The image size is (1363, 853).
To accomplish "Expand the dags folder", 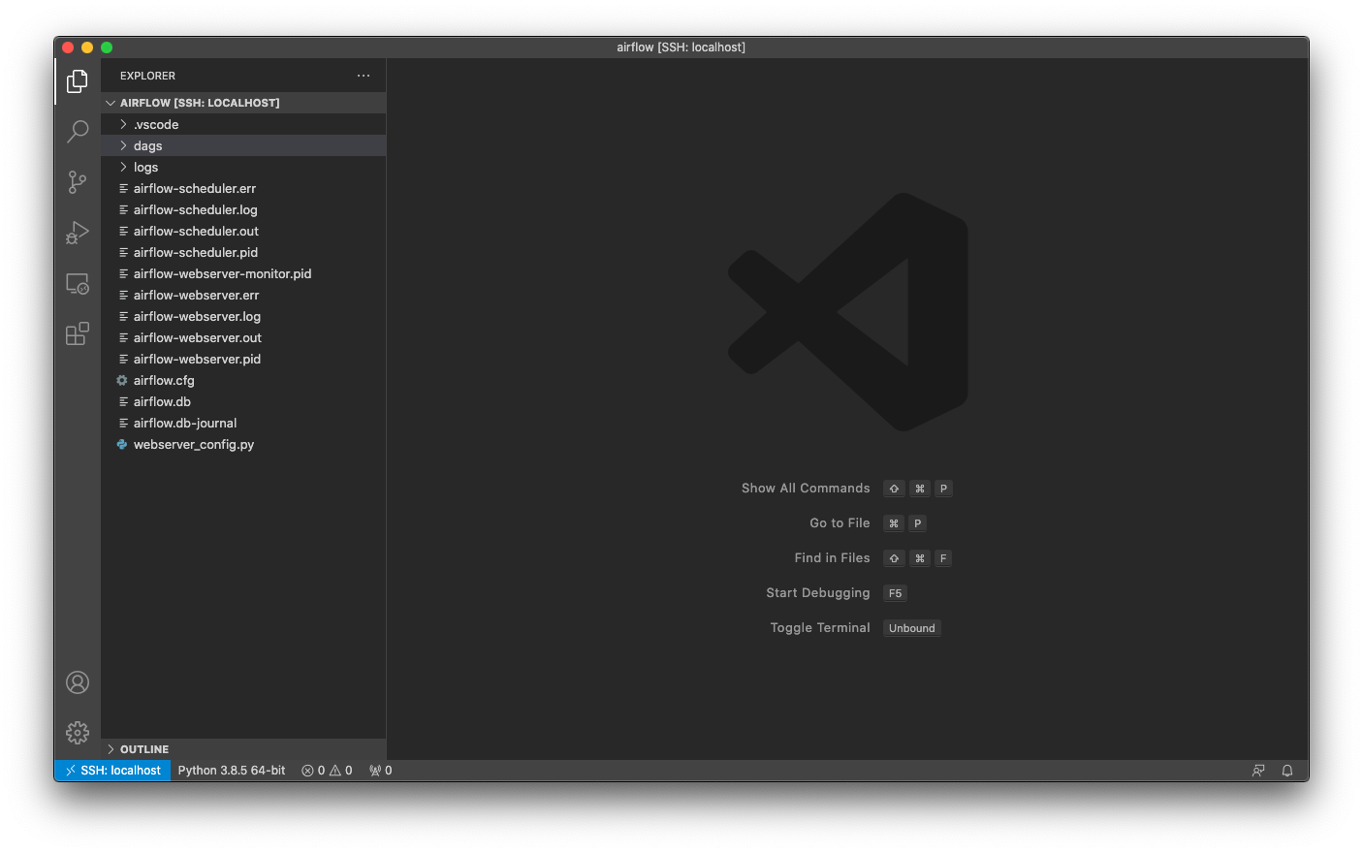I will coord(243,145).
